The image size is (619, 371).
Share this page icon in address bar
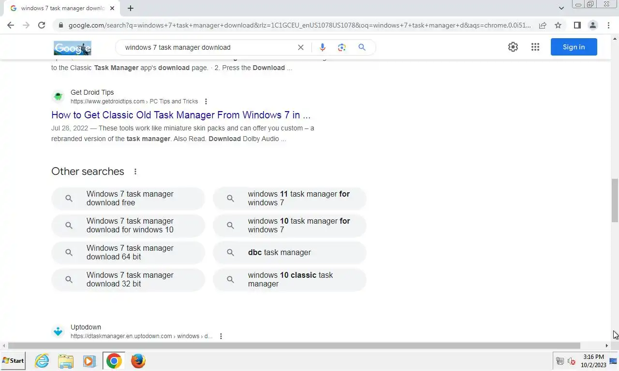tap(543, 25)
